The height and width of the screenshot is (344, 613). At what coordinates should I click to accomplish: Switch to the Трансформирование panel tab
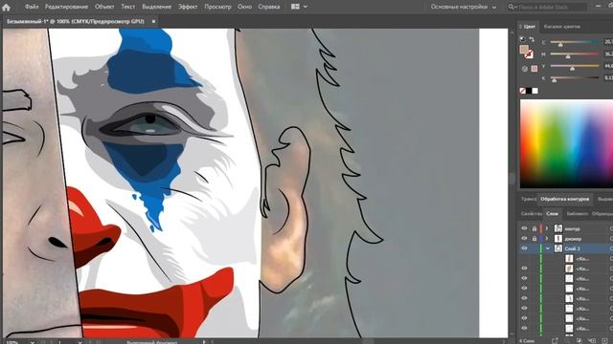click(x=528, y=199)
